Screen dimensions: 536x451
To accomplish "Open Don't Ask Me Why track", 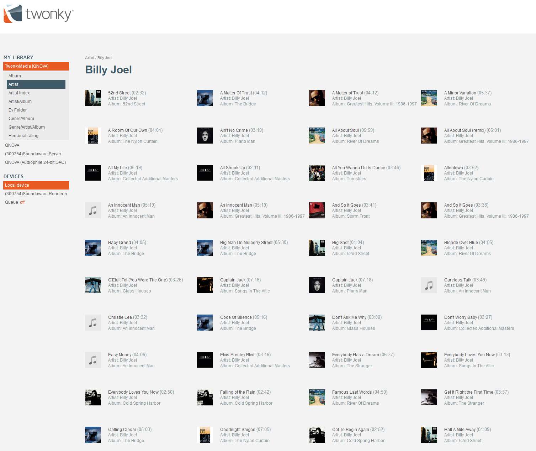I will 349,317.
